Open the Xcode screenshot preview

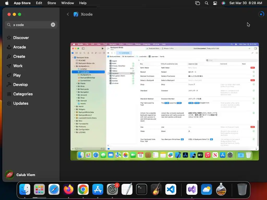pos(165,102)
